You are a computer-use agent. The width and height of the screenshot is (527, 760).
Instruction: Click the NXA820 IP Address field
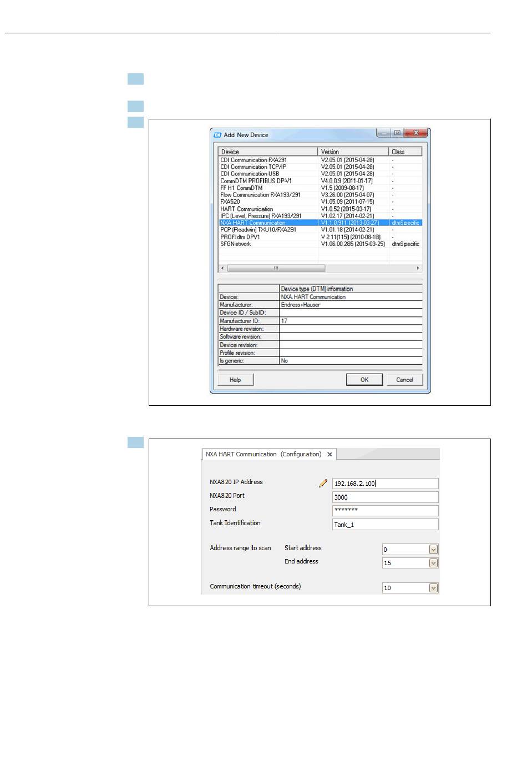point(385,484)
